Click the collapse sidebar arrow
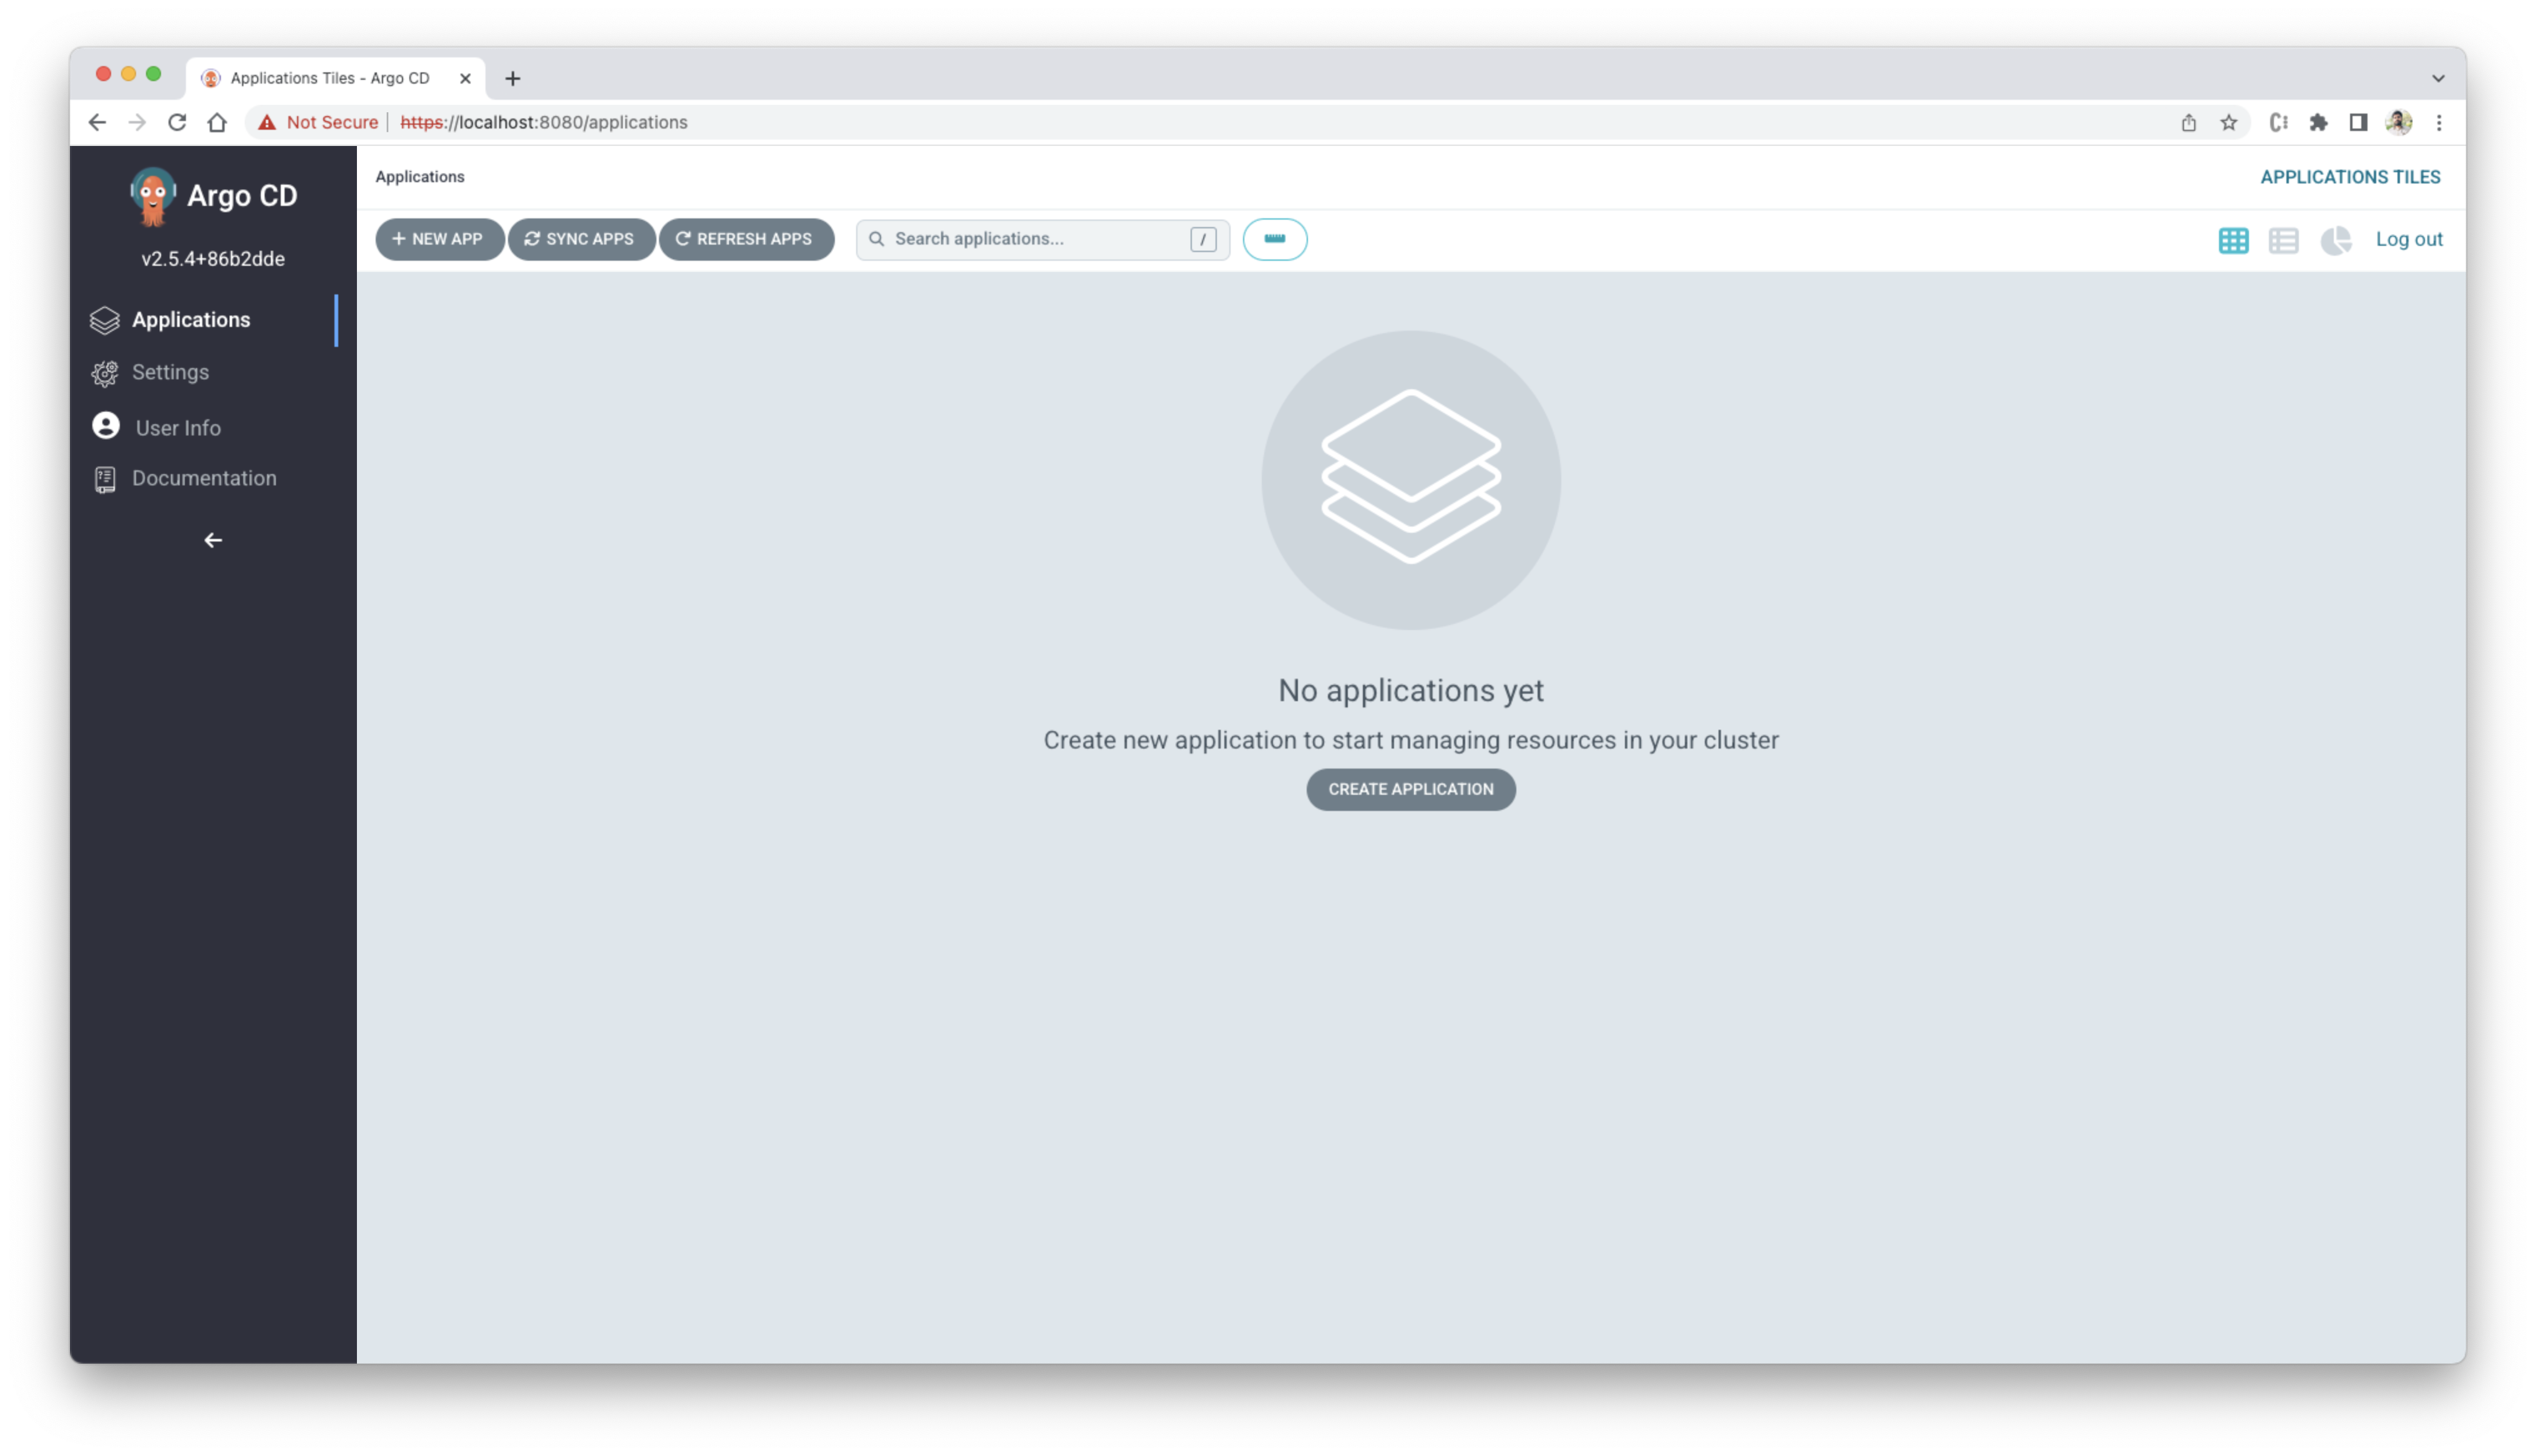Screen dimensions: 2536x1456 [x=213, y=538]
